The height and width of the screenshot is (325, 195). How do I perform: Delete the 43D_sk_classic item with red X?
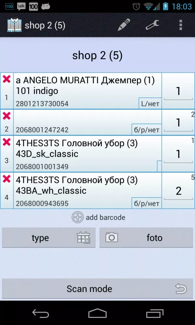(6, 142)
